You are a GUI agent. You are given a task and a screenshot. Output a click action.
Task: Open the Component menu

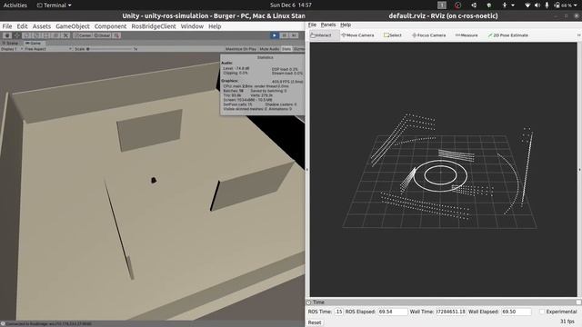110,26
